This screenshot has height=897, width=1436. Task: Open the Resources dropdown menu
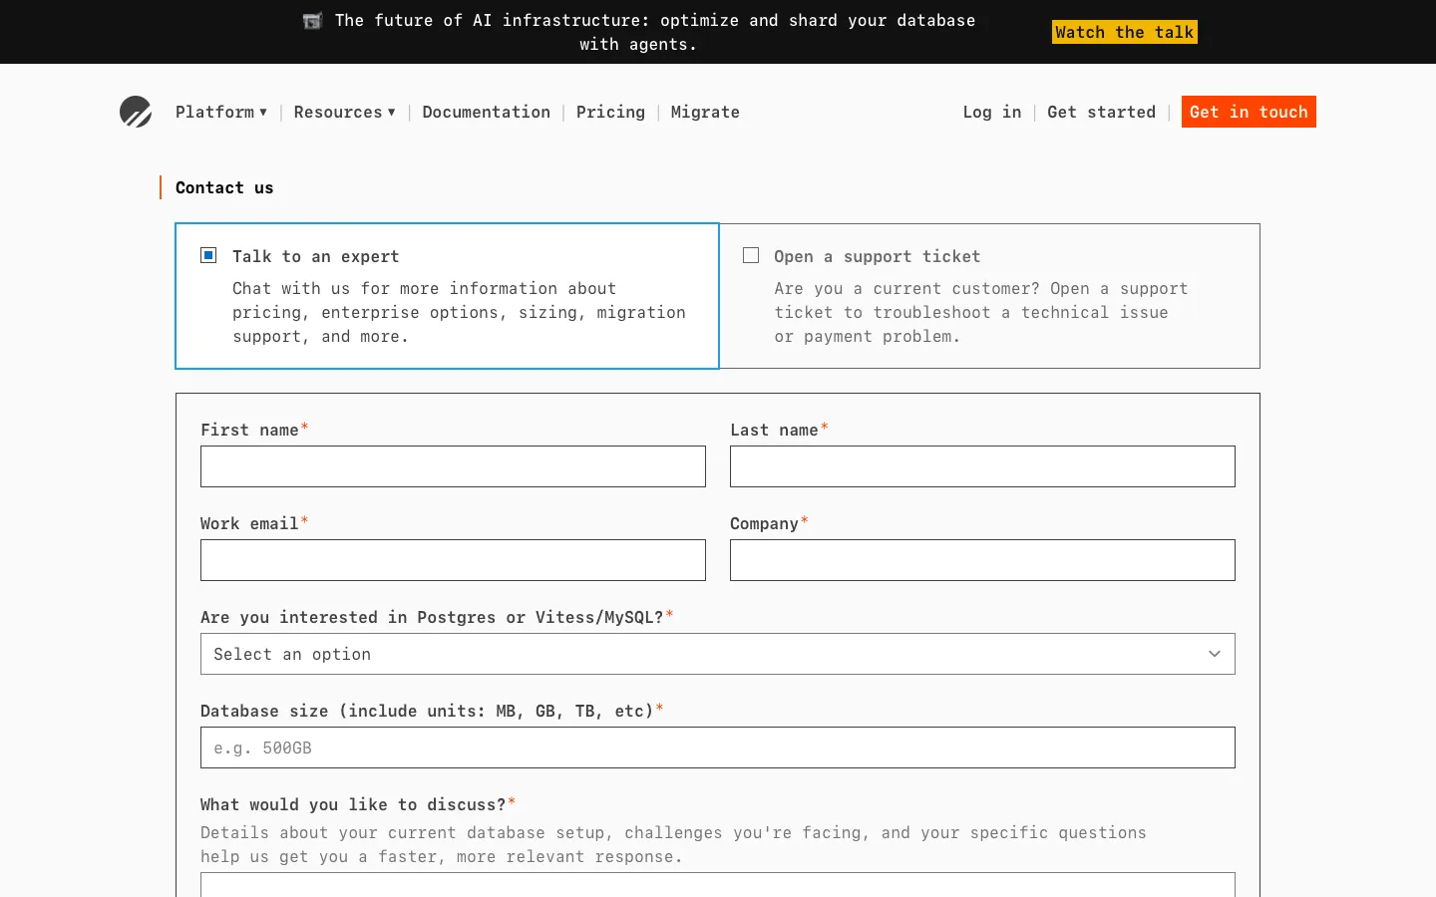[344, 112]
